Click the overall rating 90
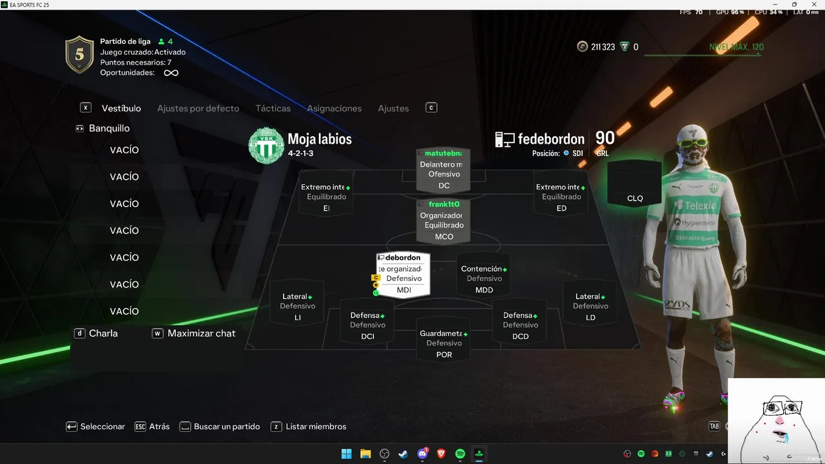825x464 pixels. click(605, 138)
